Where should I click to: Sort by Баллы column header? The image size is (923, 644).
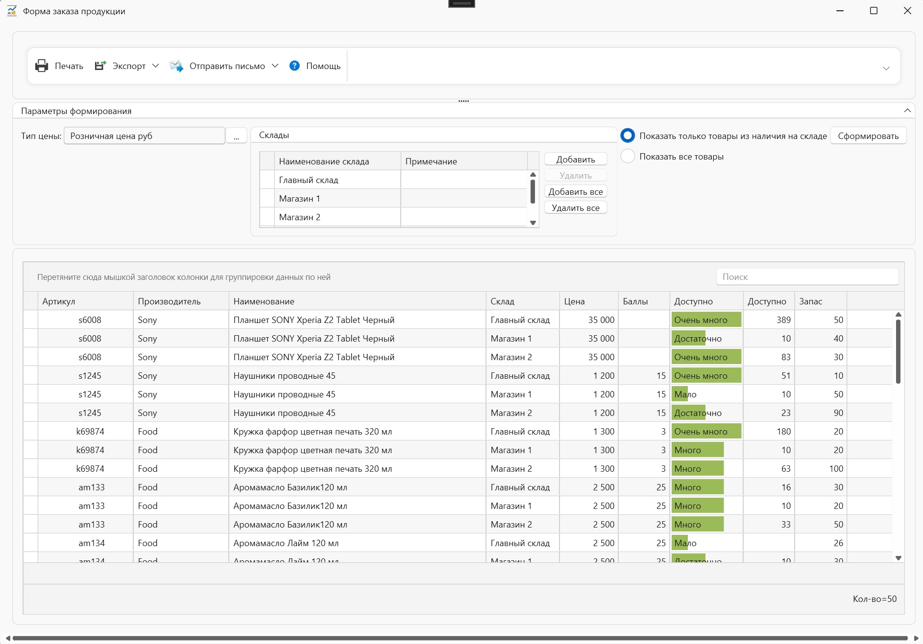pos(644,301)
